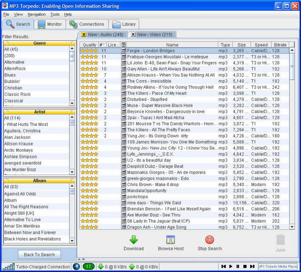Viewport: 301px width, 272px height.
Task: Pause the media player
Action: pos(238,266)
